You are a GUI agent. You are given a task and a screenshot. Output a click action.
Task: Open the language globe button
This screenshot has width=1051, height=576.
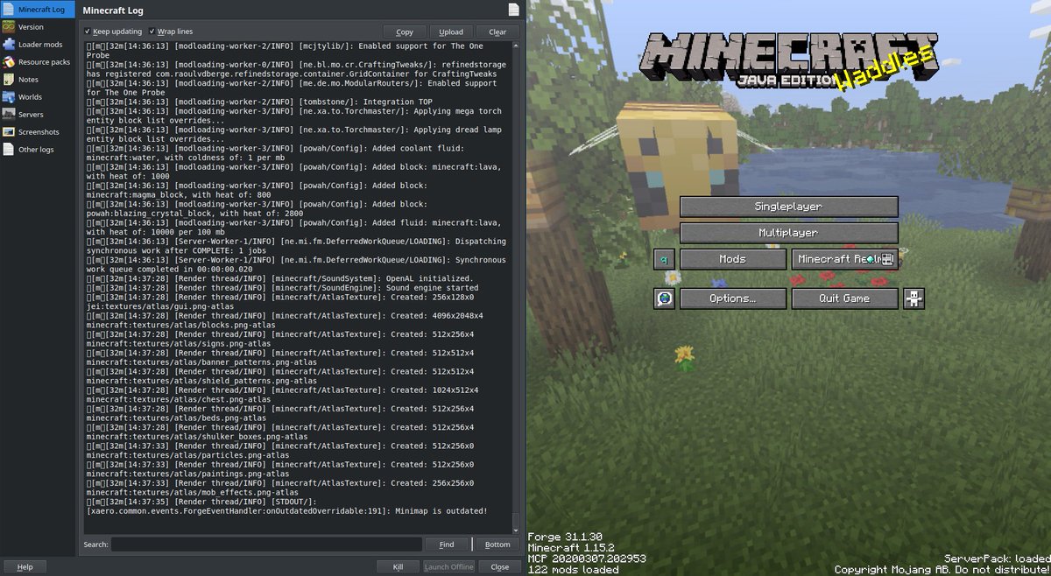(664, 299)
